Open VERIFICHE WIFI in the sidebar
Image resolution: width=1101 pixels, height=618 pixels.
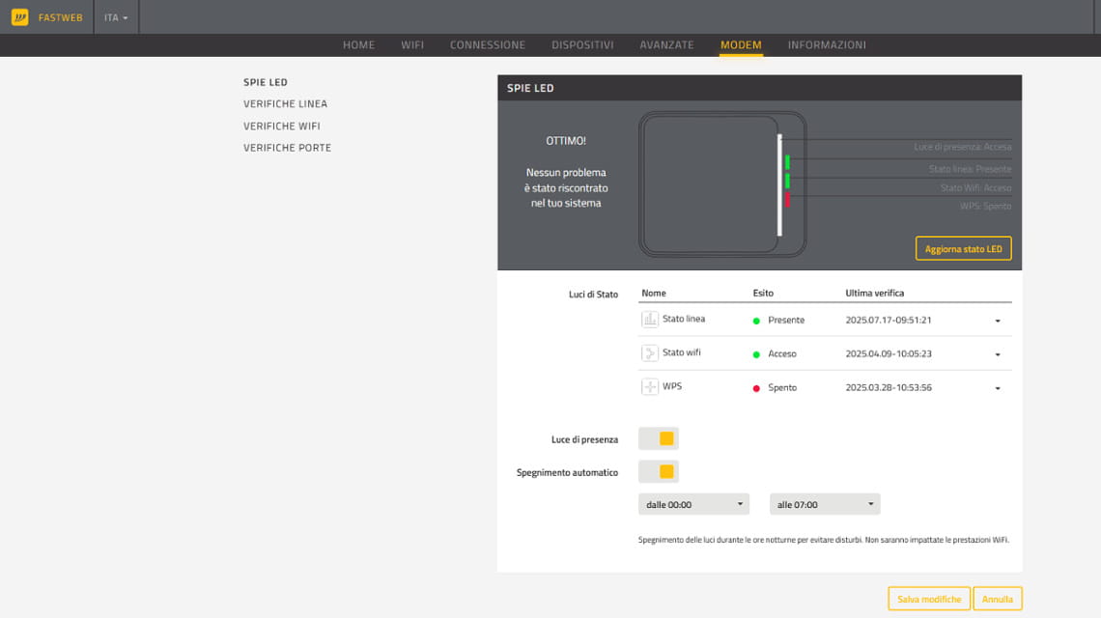282,126
